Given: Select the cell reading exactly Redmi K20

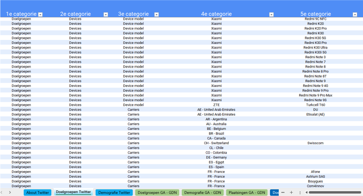Looking at the screenshot, I should click(316, 23).
